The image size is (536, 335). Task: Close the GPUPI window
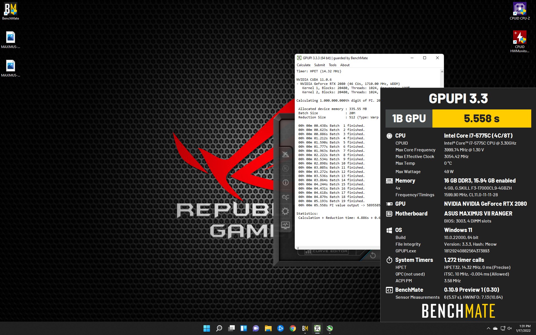tap(437, 58)
